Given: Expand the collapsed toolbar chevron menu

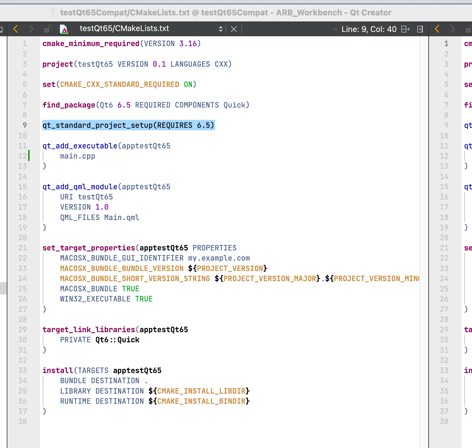Looking at the screenshot, I should 335,29.
